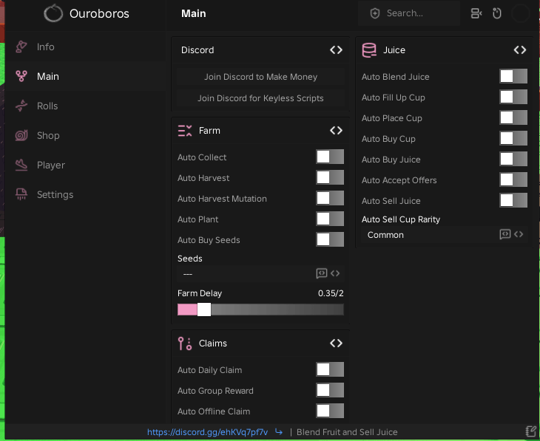540x441 pixels.
Task: Go to the Shop tab
Action: point(86,135)
